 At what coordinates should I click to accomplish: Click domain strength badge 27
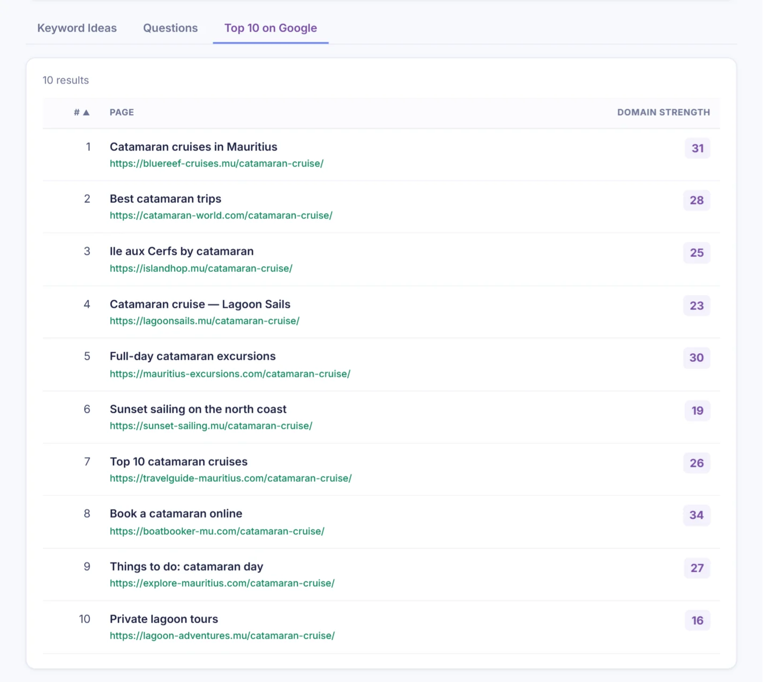697,568
